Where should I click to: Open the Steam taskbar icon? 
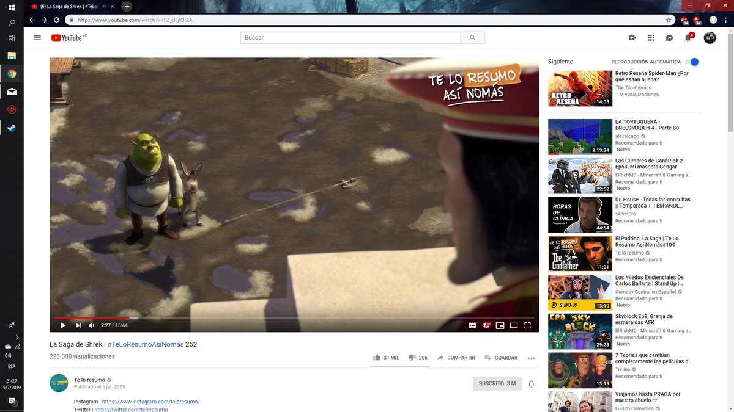point(12,128)
